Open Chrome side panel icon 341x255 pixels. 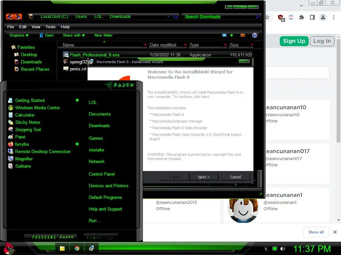coord(312,17)
